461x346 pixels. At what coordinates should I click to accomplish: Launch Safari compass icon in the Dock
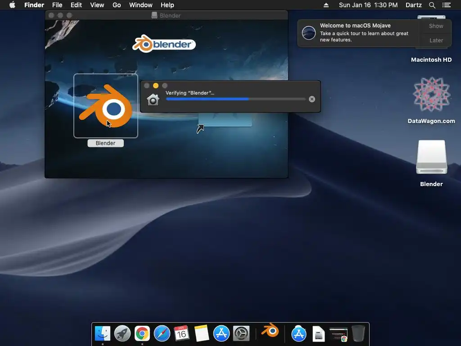click(x=162, y=334)
